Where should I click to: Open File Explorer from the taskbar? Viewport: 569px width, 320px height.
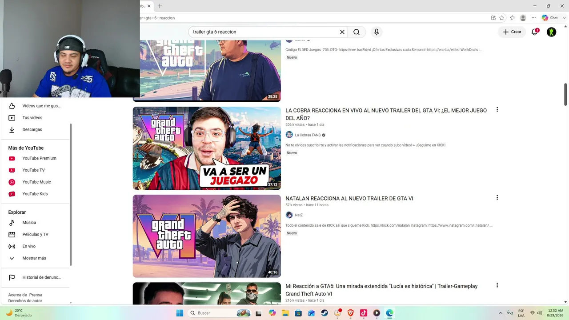[285, 313]
